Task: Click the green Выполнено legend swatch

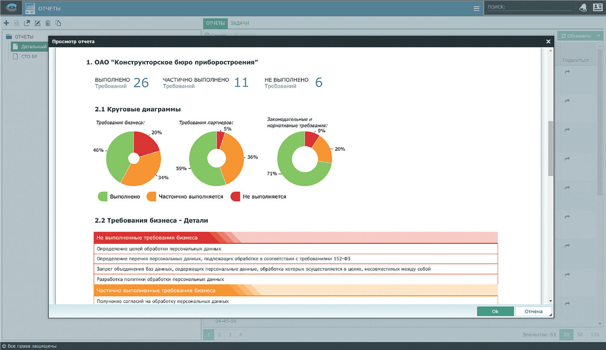Action: tap(102, 197)
